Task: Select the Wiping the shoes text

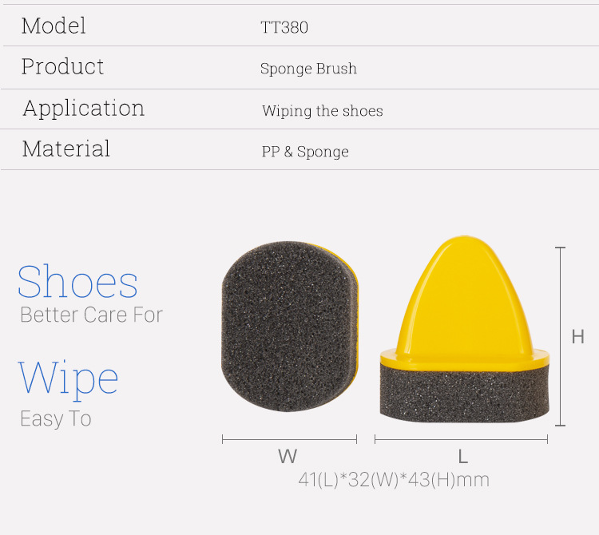Action: [323, 111]
